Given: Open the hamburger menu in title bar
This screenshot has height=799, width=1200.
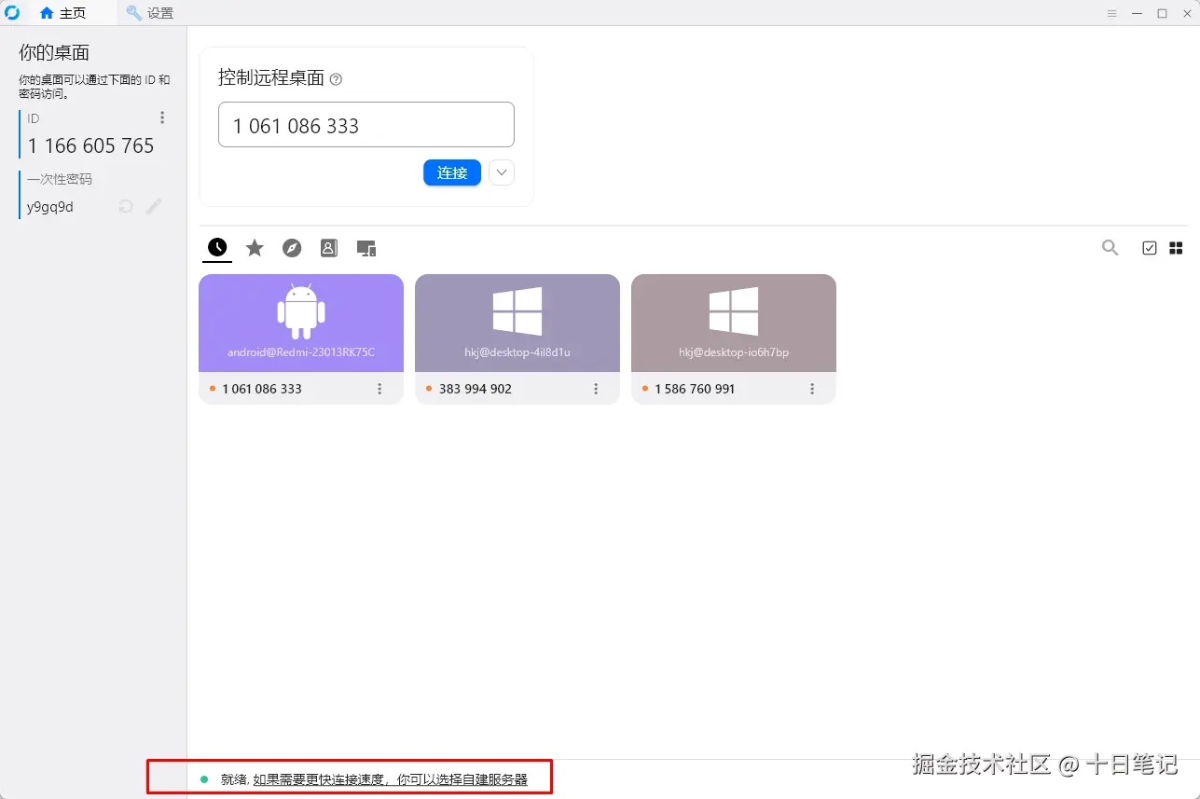Looking at the screenshot, I should (1111, 13).
